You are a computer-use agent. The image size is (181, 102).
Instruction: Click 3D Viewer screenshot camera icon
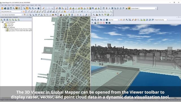pyautogui.click(x=109, y=23)
